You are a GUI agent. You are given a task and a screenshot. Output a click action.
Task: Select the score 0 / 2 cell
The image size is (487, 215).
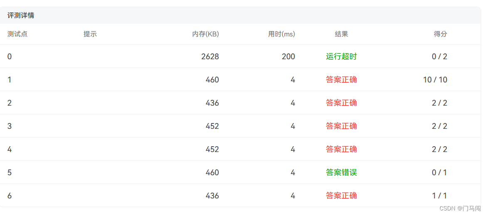tap(440, 56)
